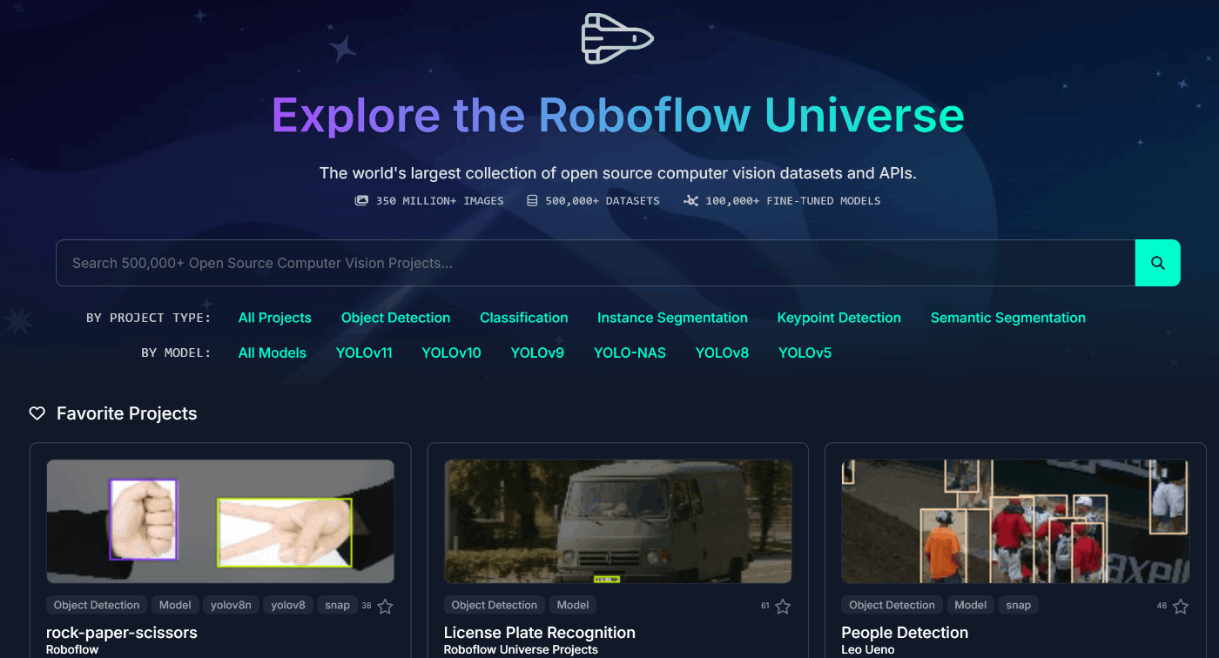This screenshot has width=1219, height=658.
Task: Filter by Instance Segmentation
Action: (672, 318)
